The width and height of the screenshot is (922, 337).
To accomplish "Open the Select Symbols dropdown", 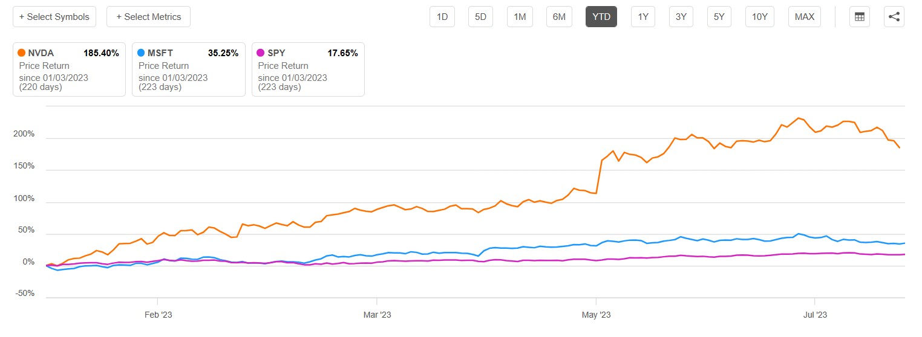I will point(54,17).
